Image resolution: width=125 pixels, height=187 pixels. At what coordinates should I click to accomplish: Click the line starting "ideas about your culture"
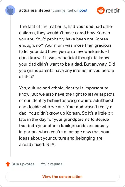(61, 138)
